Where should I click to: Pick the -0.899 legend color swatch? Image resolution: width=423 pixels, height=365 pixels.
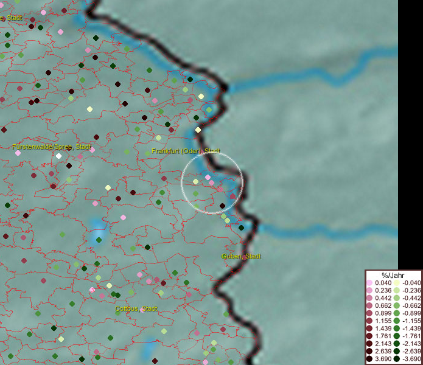click(397, 313)
